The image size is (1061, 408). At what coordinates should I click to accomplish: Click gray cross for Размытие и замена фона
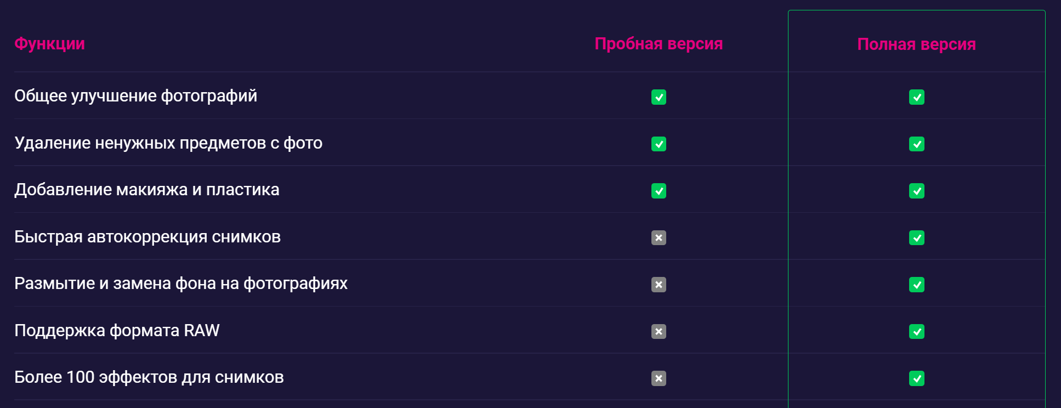pos(659,285)
